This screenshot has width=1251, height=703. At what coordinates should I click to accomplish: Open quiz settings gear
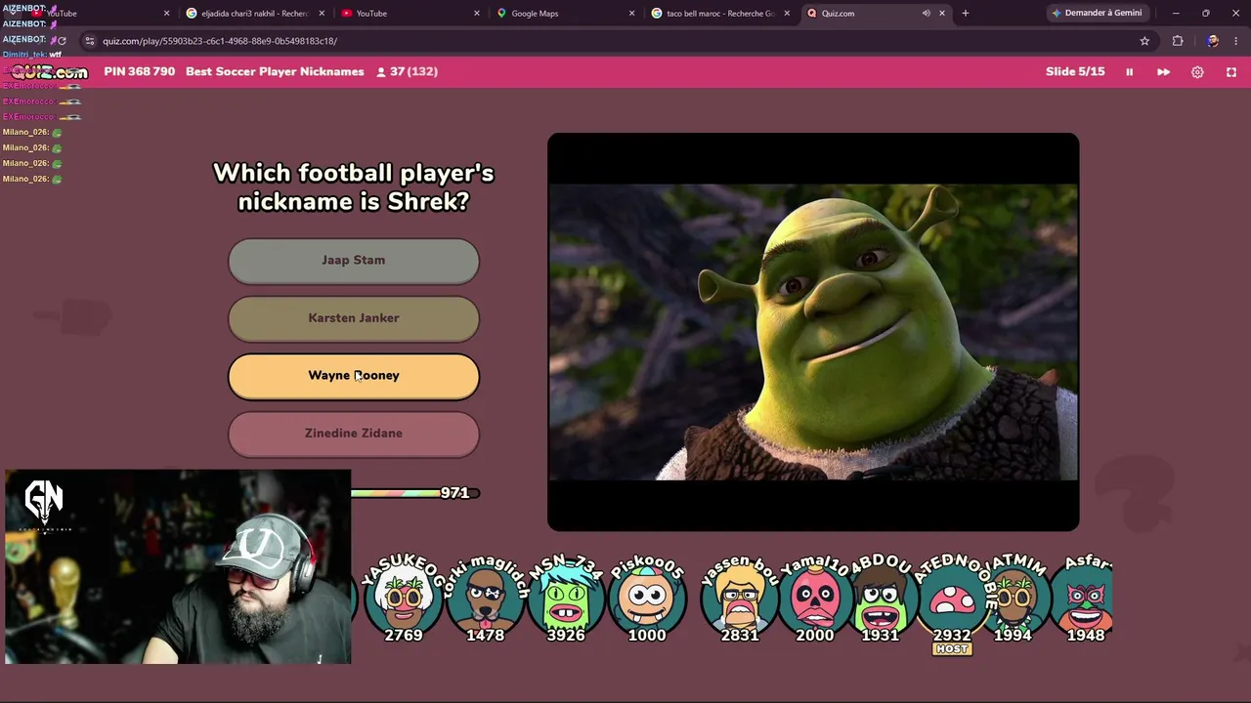pyautogui.click(x=1197, y=72)
